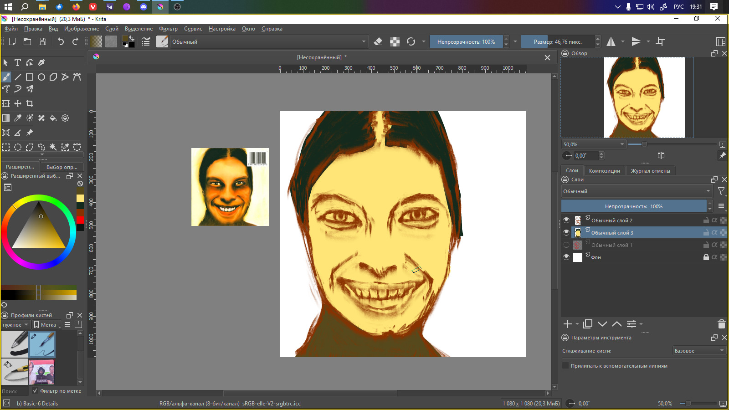Click the horizontal mirror tool icon
The image size is (729, 410).
611,42
